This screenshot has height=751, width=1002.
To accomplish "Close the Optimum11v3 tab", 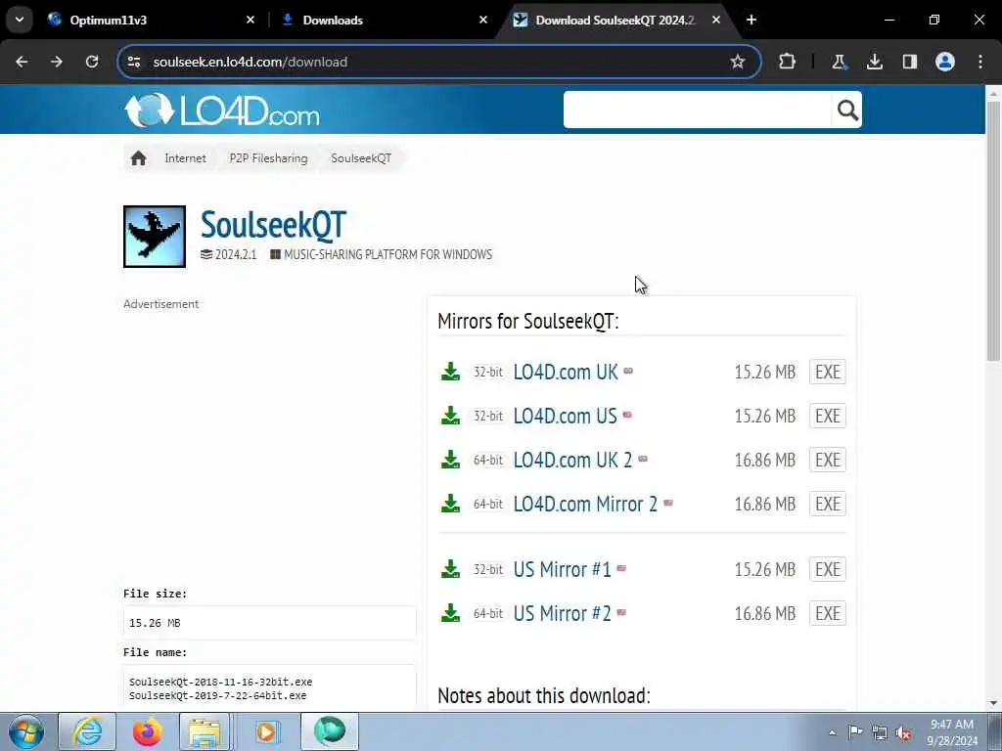I will pyautogui.click(x=250, y=20).
